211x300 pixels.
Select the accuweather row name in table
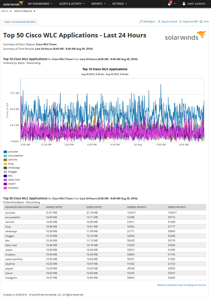click(12, 217)
